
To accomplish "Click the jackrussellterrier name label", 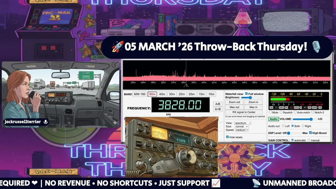I will pos(23,122).
